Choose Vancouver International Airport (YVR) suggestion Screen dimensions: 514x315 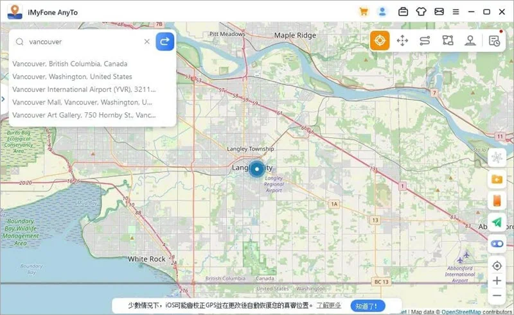coord(84,89)
